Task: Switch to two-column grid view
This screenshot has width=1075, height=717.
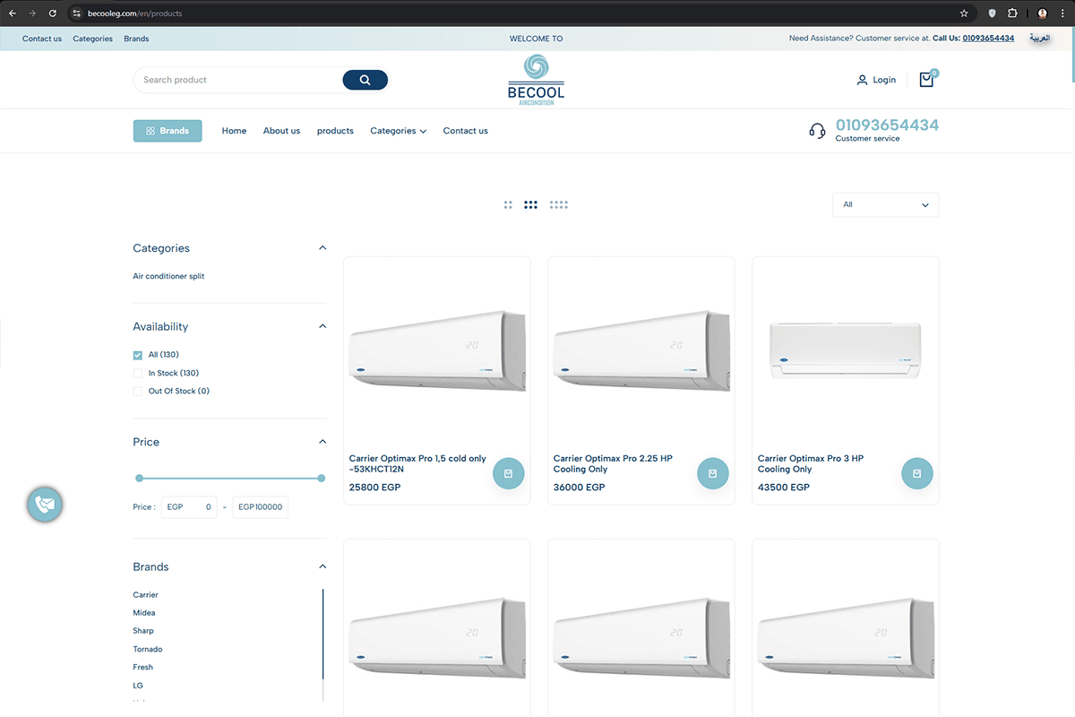Action: coord(508,204)
